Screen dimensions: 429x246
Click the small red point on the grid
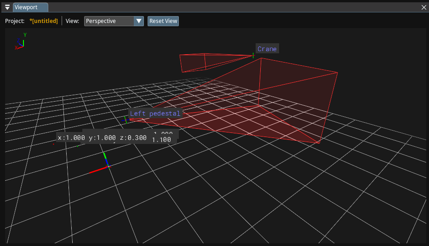pos(54,144)
